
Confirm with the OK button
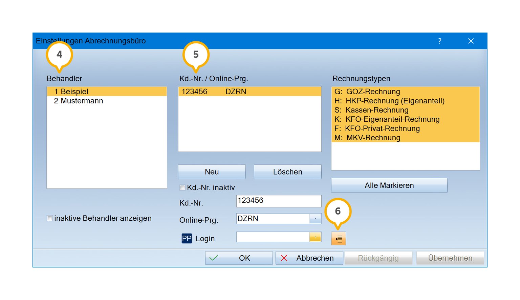coord(239,258)
